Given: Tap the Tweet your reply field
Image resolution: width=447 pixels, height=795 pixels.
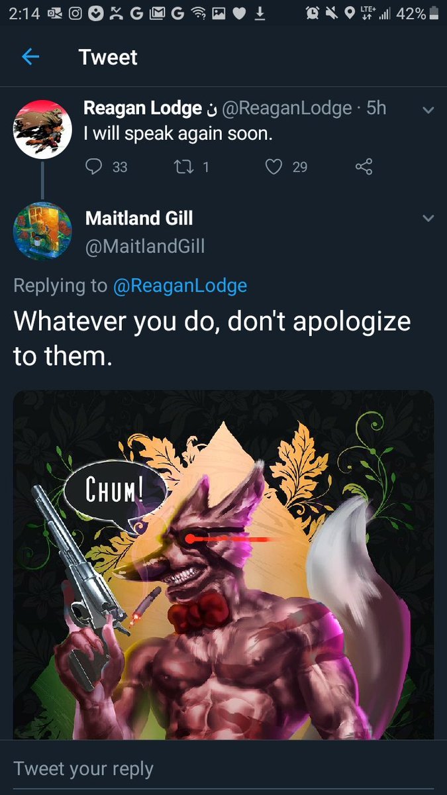Looking at the screenshot, I should 223,768.
